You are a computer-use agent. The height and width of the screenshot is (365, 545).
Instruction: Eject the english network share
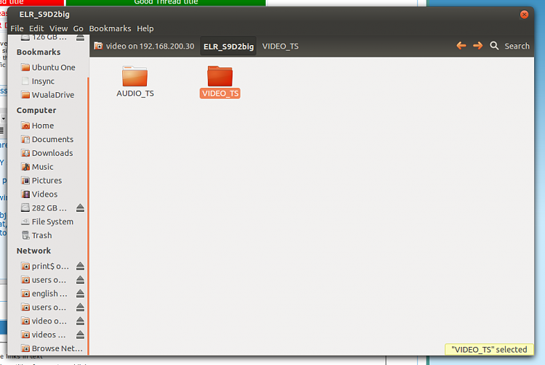pos(80,294)
